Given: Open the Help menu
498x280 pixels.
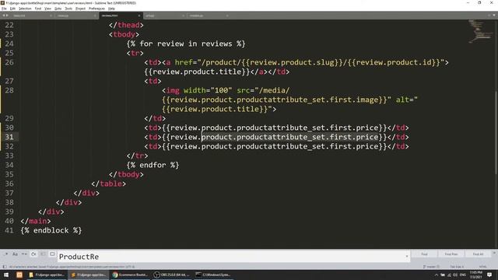Looking at the screenshot, I should tap(111, 9).
